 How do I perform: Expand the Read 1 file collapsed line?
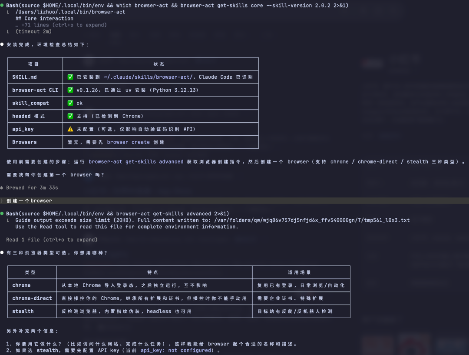(x=52, y=240)
